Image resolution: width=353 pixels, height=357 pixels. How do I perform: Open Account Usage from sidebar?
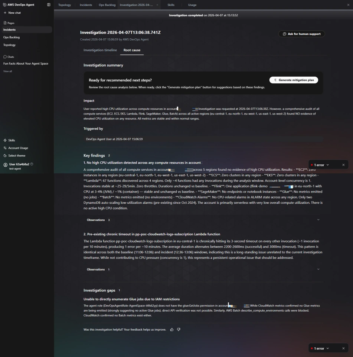pyautogui.click(x=16, y=148)
